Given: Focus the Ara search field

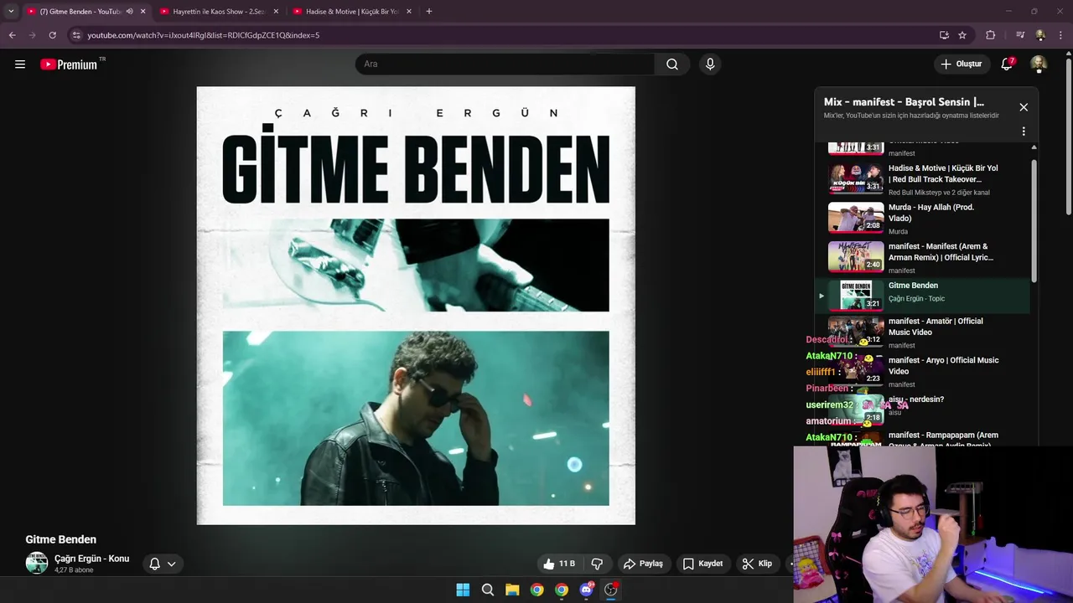Looking at the screenshot, I should tap(505, 64).
